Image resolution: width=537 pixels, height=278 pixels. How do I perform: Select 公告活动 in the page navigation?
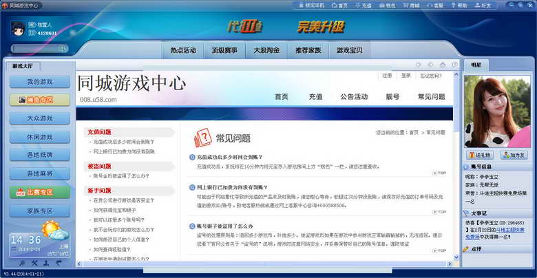(x=353, y=96)
